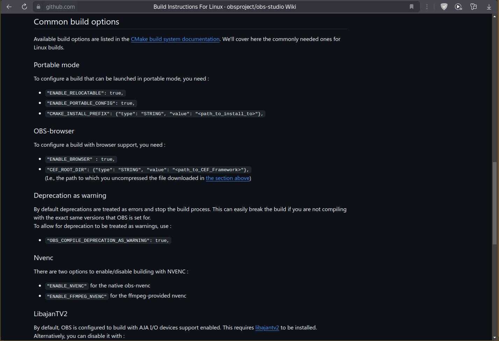Viewport: 499px width, 341px height.
Task: Click the site security lock icon
Action: 38,7
